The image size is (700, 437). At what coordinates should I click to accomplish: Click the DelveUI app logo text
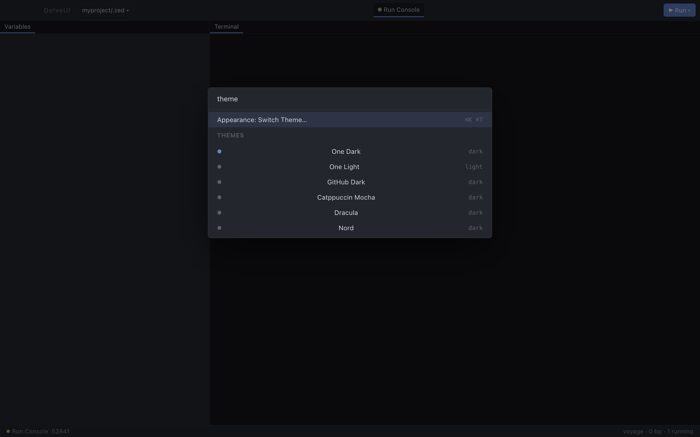point(57,10)
